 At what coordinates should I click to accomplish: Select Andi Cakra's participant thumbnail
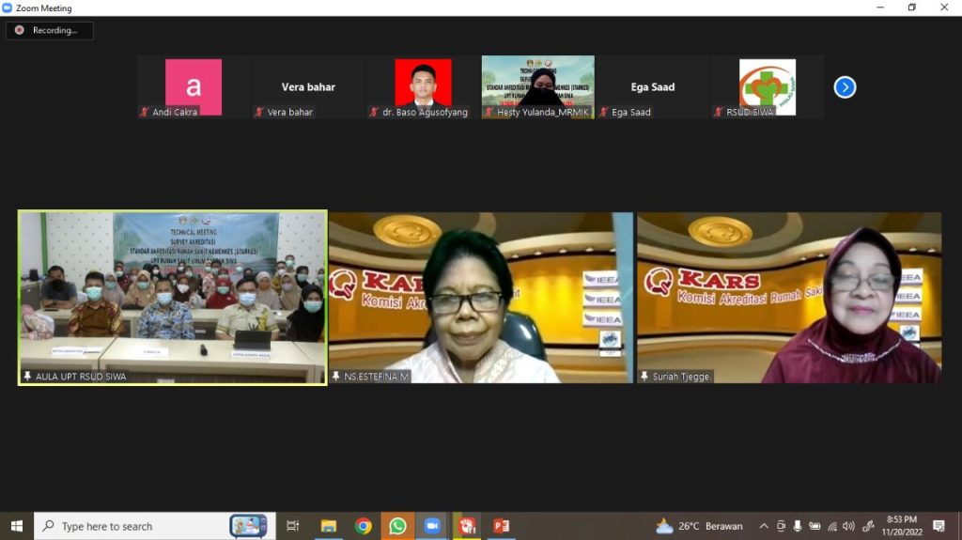[x=194, y=86]
